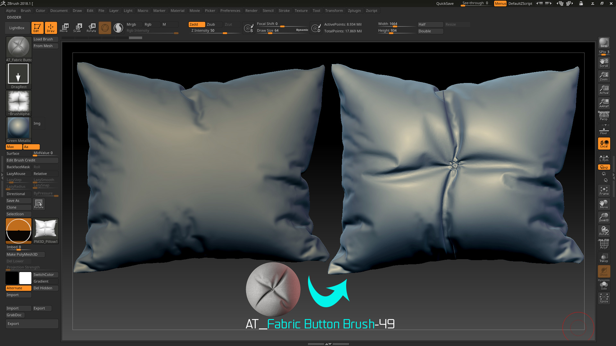Toggle PolyF polyframe display
Image resolution: width=616 pixels, height=346 pixels.
click(604, 244)
